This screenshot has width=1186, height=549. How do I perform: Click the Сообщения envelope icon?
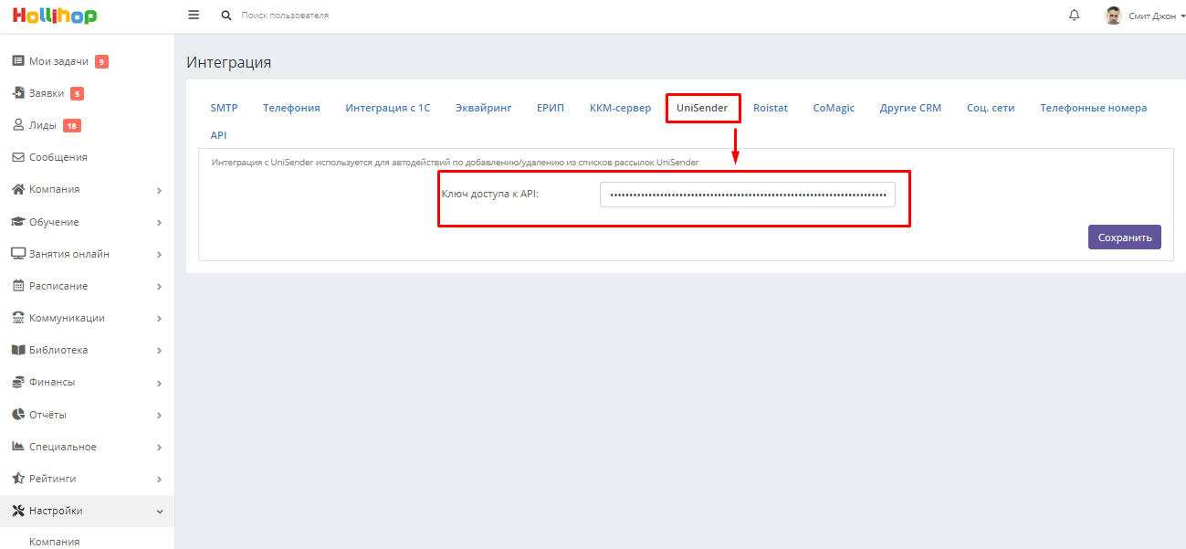[17, 157]
